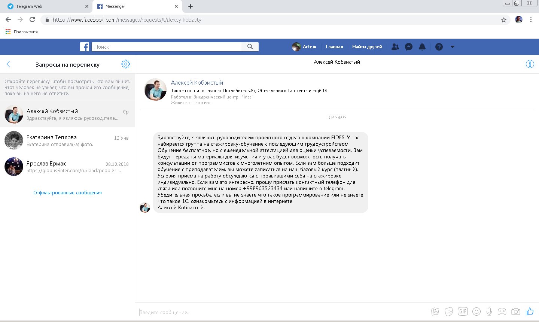The image size is (539, 322).
Task: Click Ярослав Ермак avatar in list
Action: pyautogui.click(x=14, y=167)
